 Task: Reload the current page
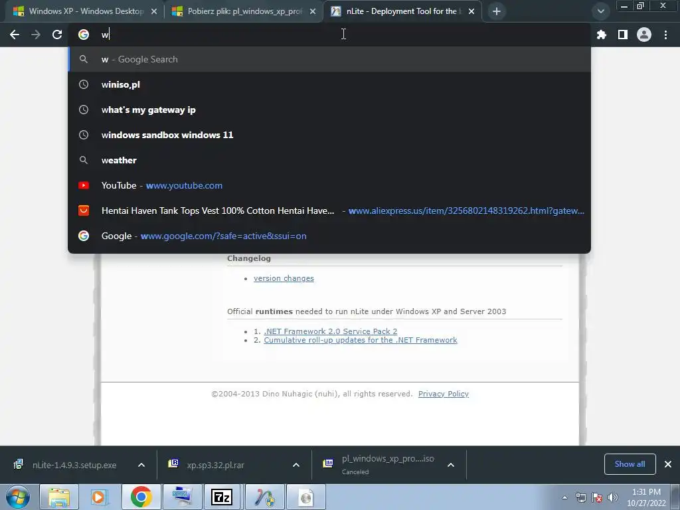coord(57,35)
